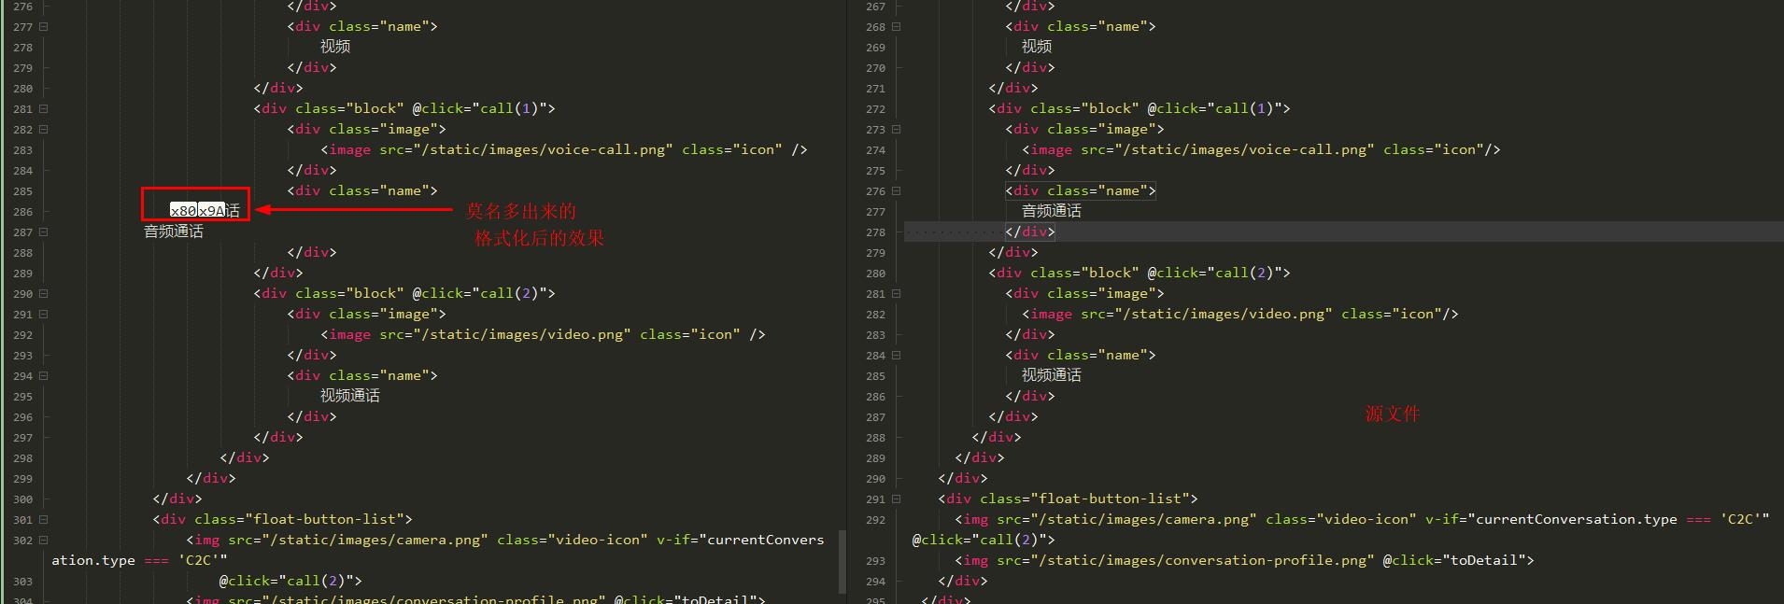The height and width of the screenshot is (604, 1784).
Task: Toggle fold marker at left pane line 290
Action: [x=43, y=293]
